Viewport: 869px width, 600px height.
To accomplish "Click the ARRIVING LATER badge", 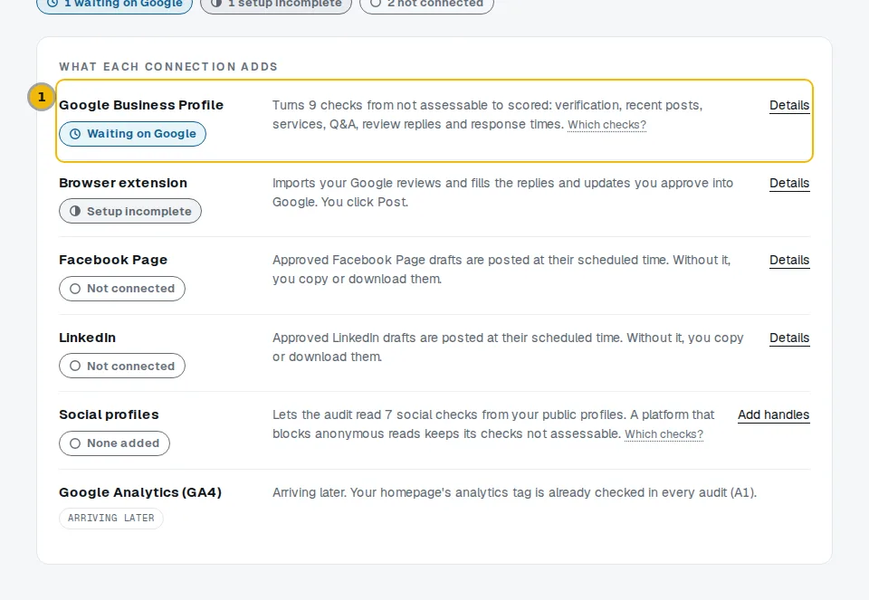I will click(110, 518).
